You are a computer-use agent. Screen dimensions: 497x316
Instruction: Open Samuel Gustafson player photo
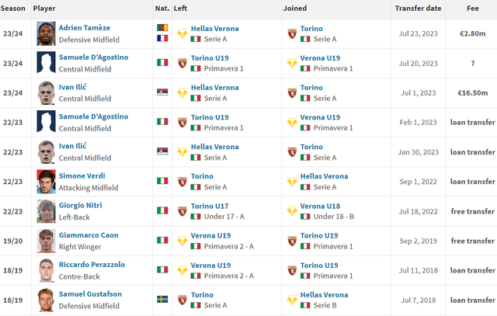[46, 300]
